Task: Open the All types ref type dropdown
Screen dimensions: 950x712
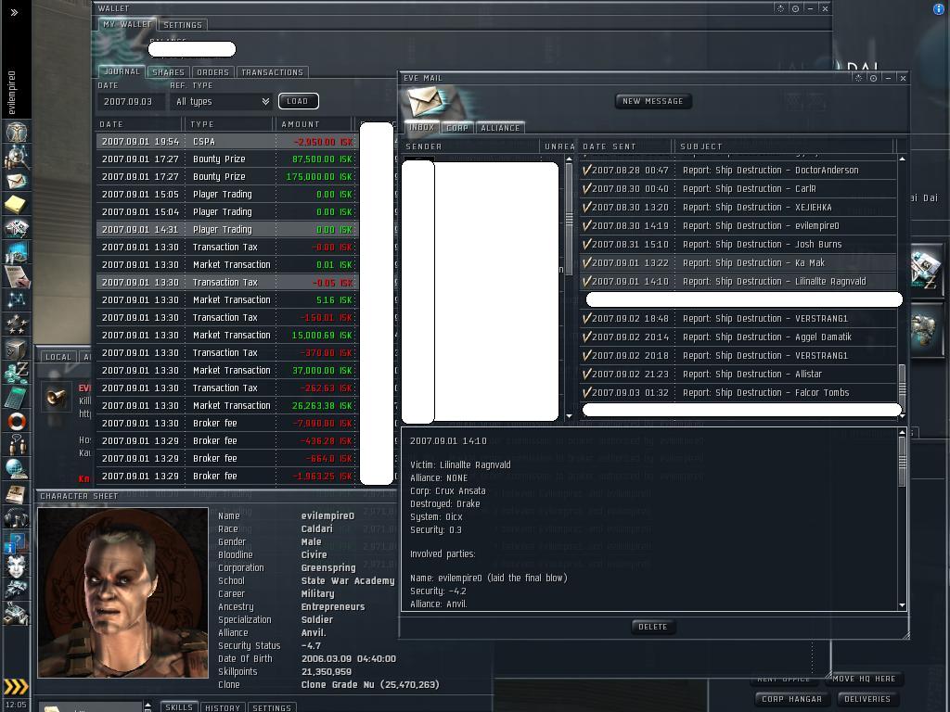Action: [222, 102]
